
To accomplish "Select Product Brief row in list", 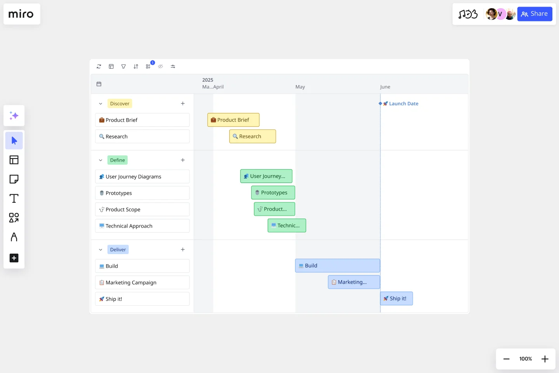I will click(x=142, y=120).
